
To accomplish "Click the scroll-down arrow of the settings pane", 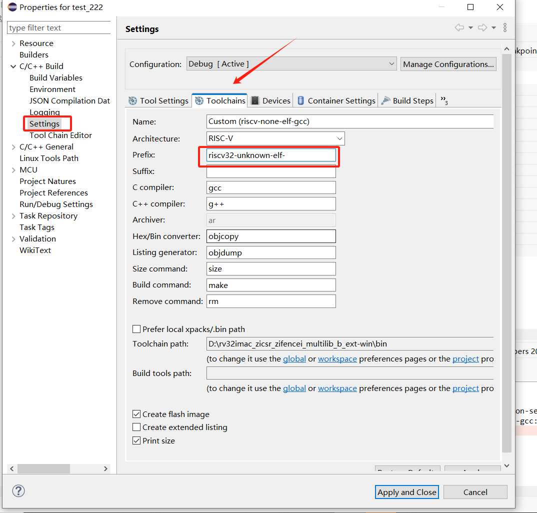I will [507, 465].
